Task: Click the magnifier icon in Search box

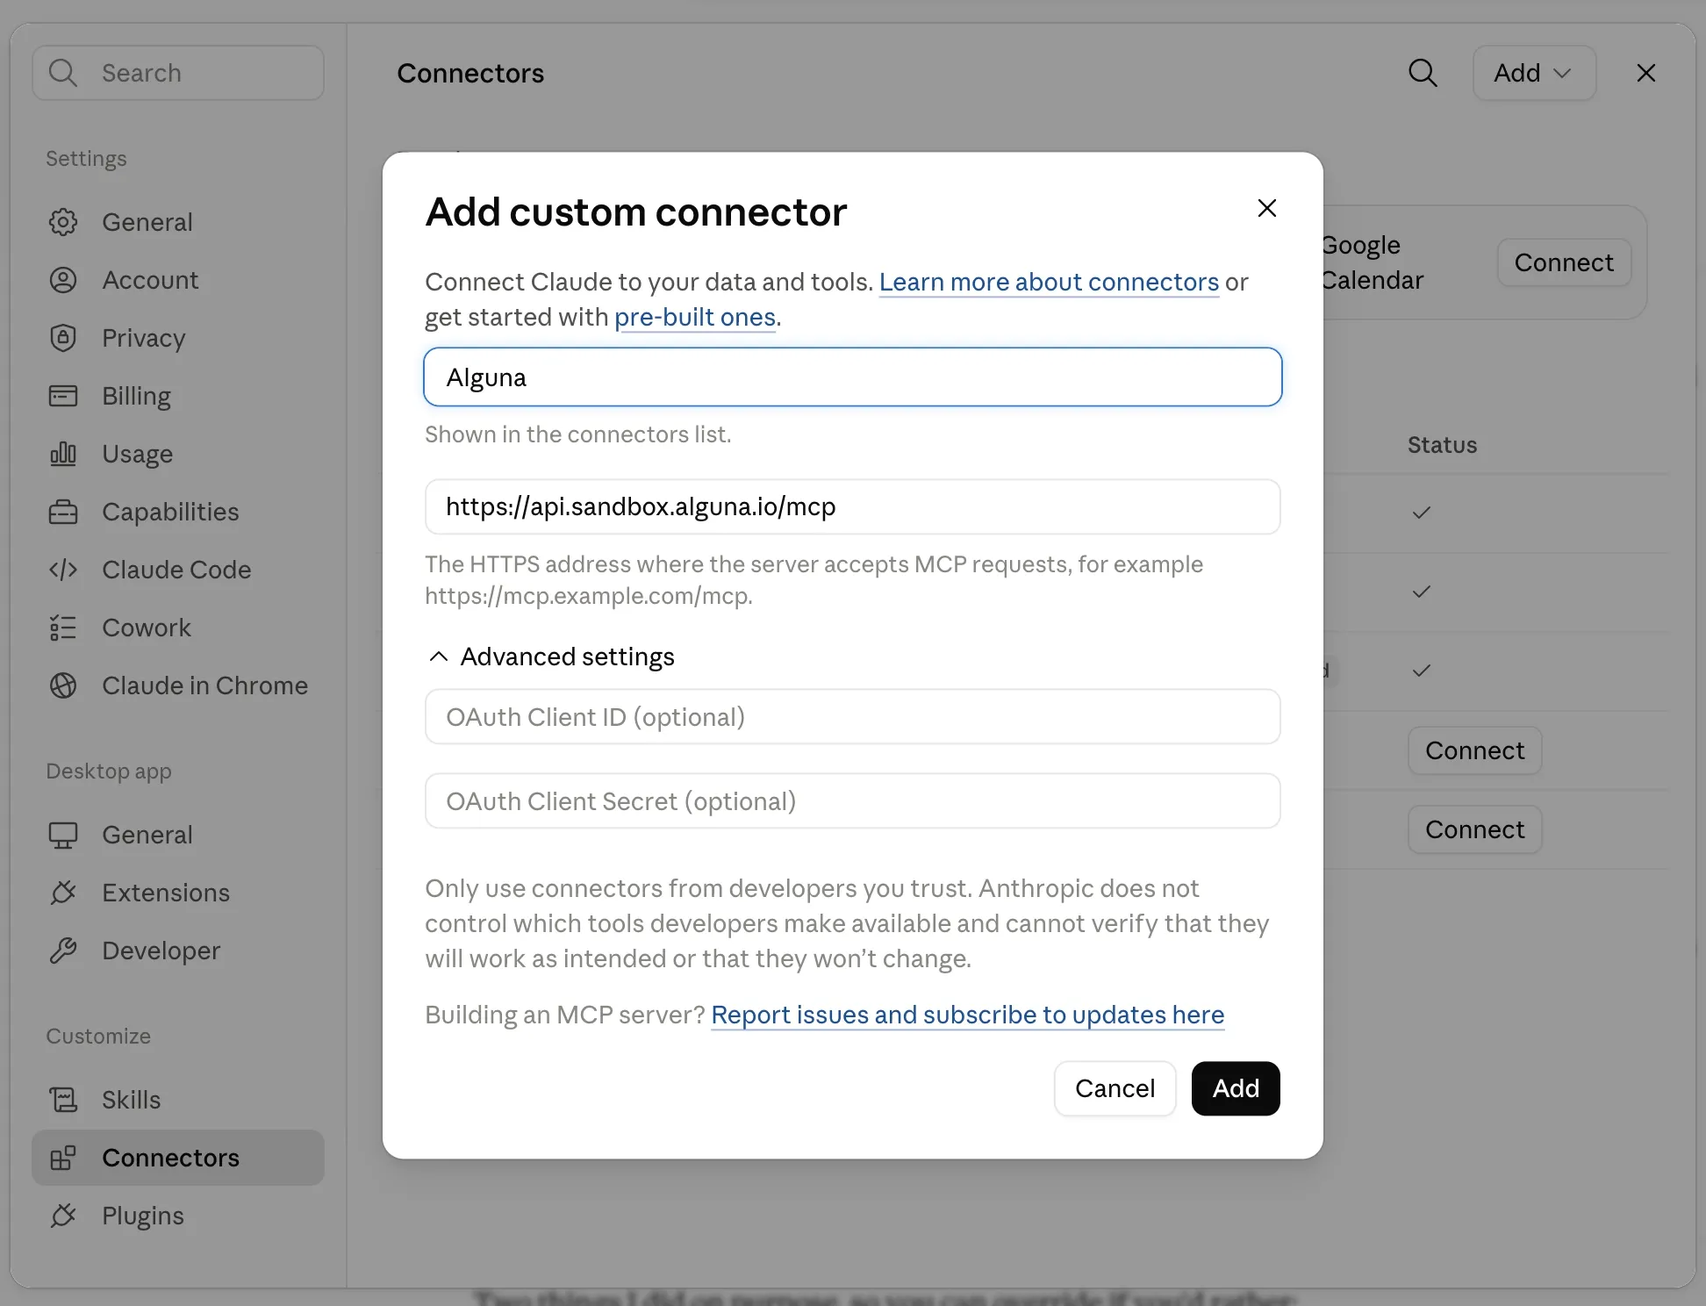Action: tap(63, 73)
